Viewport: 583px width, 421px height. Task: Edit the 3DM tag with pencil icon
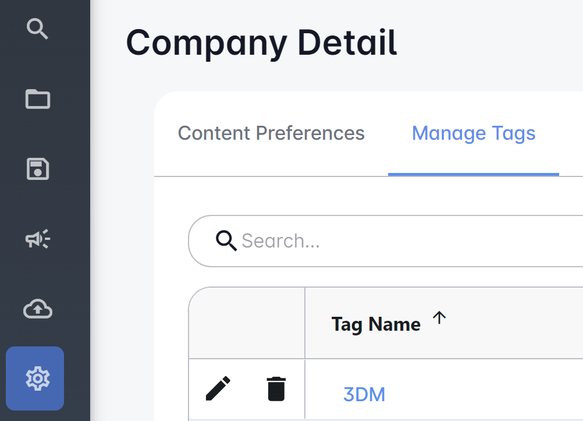pyautogui.click(x=218, y=388)
